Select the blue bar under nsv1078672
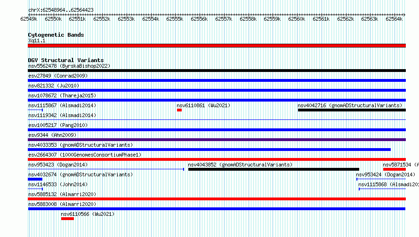This screenshot has width=419, height=237. 217,100
